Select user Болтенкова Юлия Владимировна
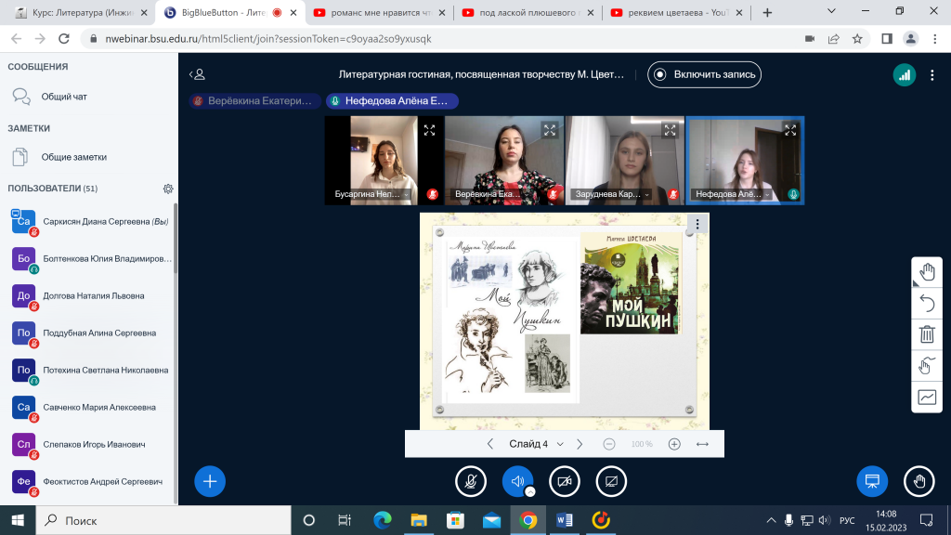Viewport: 951px width, 535px height. (91, 259)
